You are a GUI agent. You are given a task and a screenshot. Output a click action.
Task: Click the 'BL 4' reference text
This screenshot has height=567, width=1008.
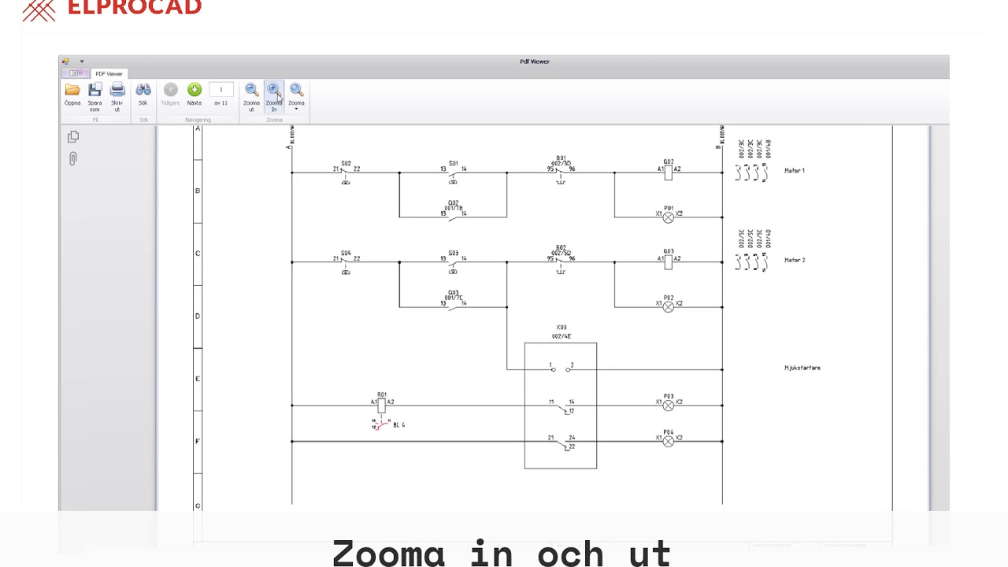[399, 425]
